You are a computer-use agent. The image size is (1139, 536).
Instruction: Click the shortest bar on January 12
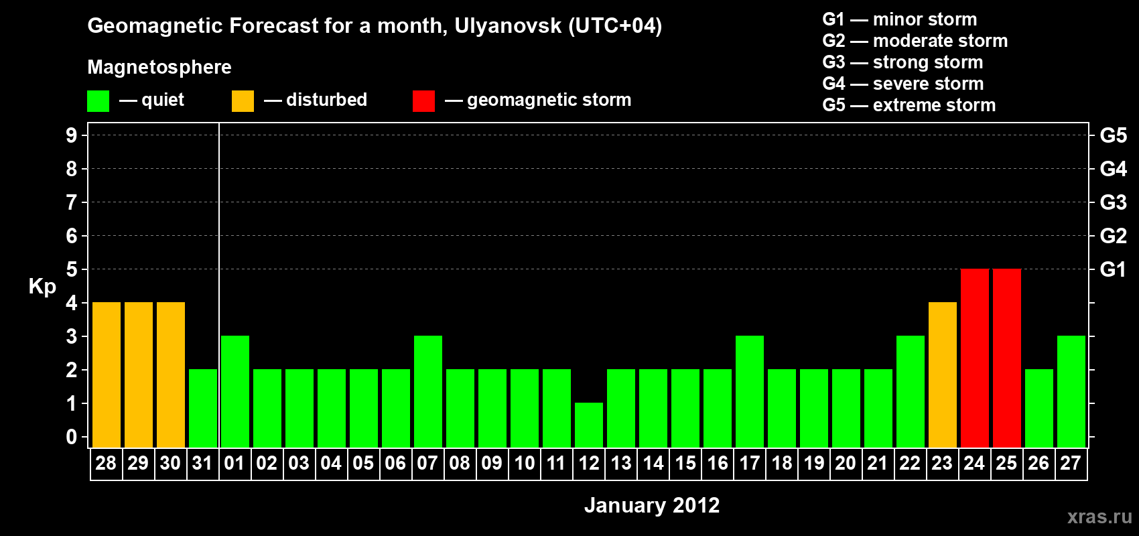(589, 425)
